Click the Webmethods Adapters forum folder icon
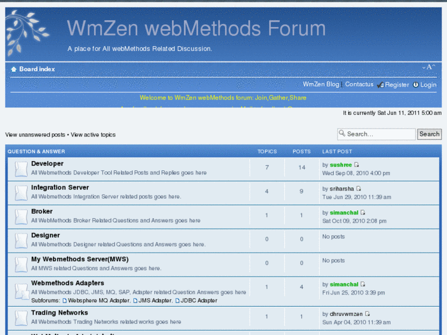 pyautogui.click(x=22, y=291)
